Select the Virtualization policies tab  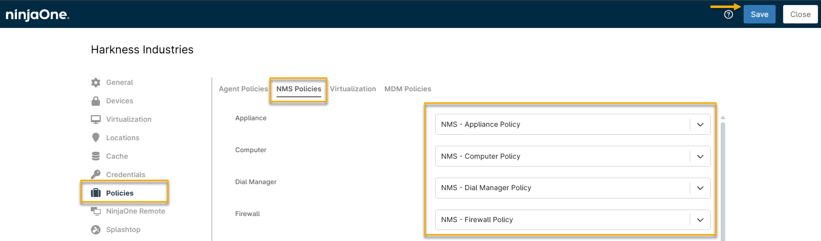pos(353,89)
